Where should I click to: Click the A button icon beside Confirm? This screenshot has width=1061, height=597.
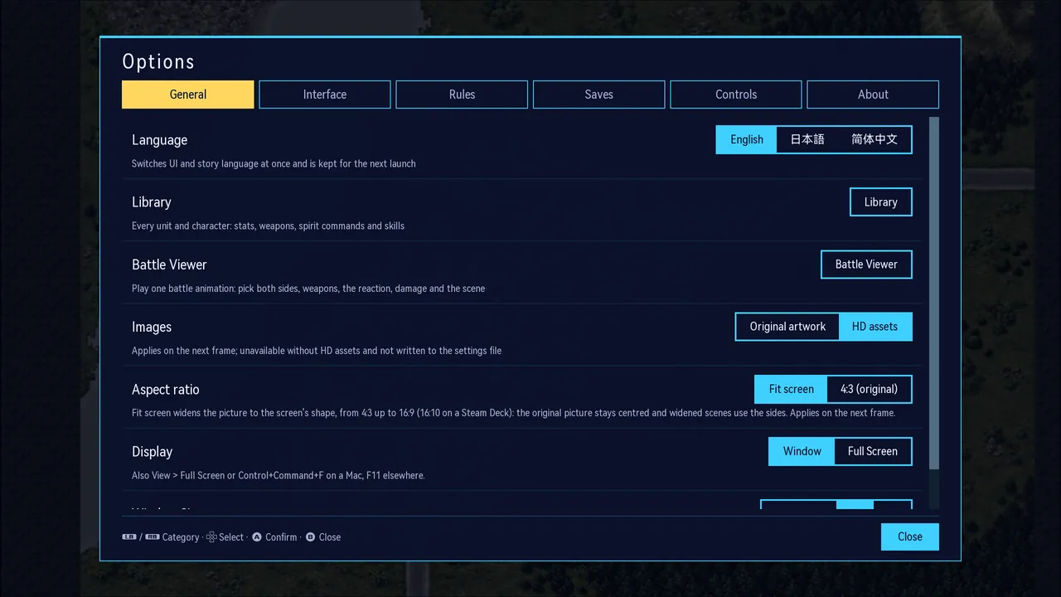coord(257,536)
